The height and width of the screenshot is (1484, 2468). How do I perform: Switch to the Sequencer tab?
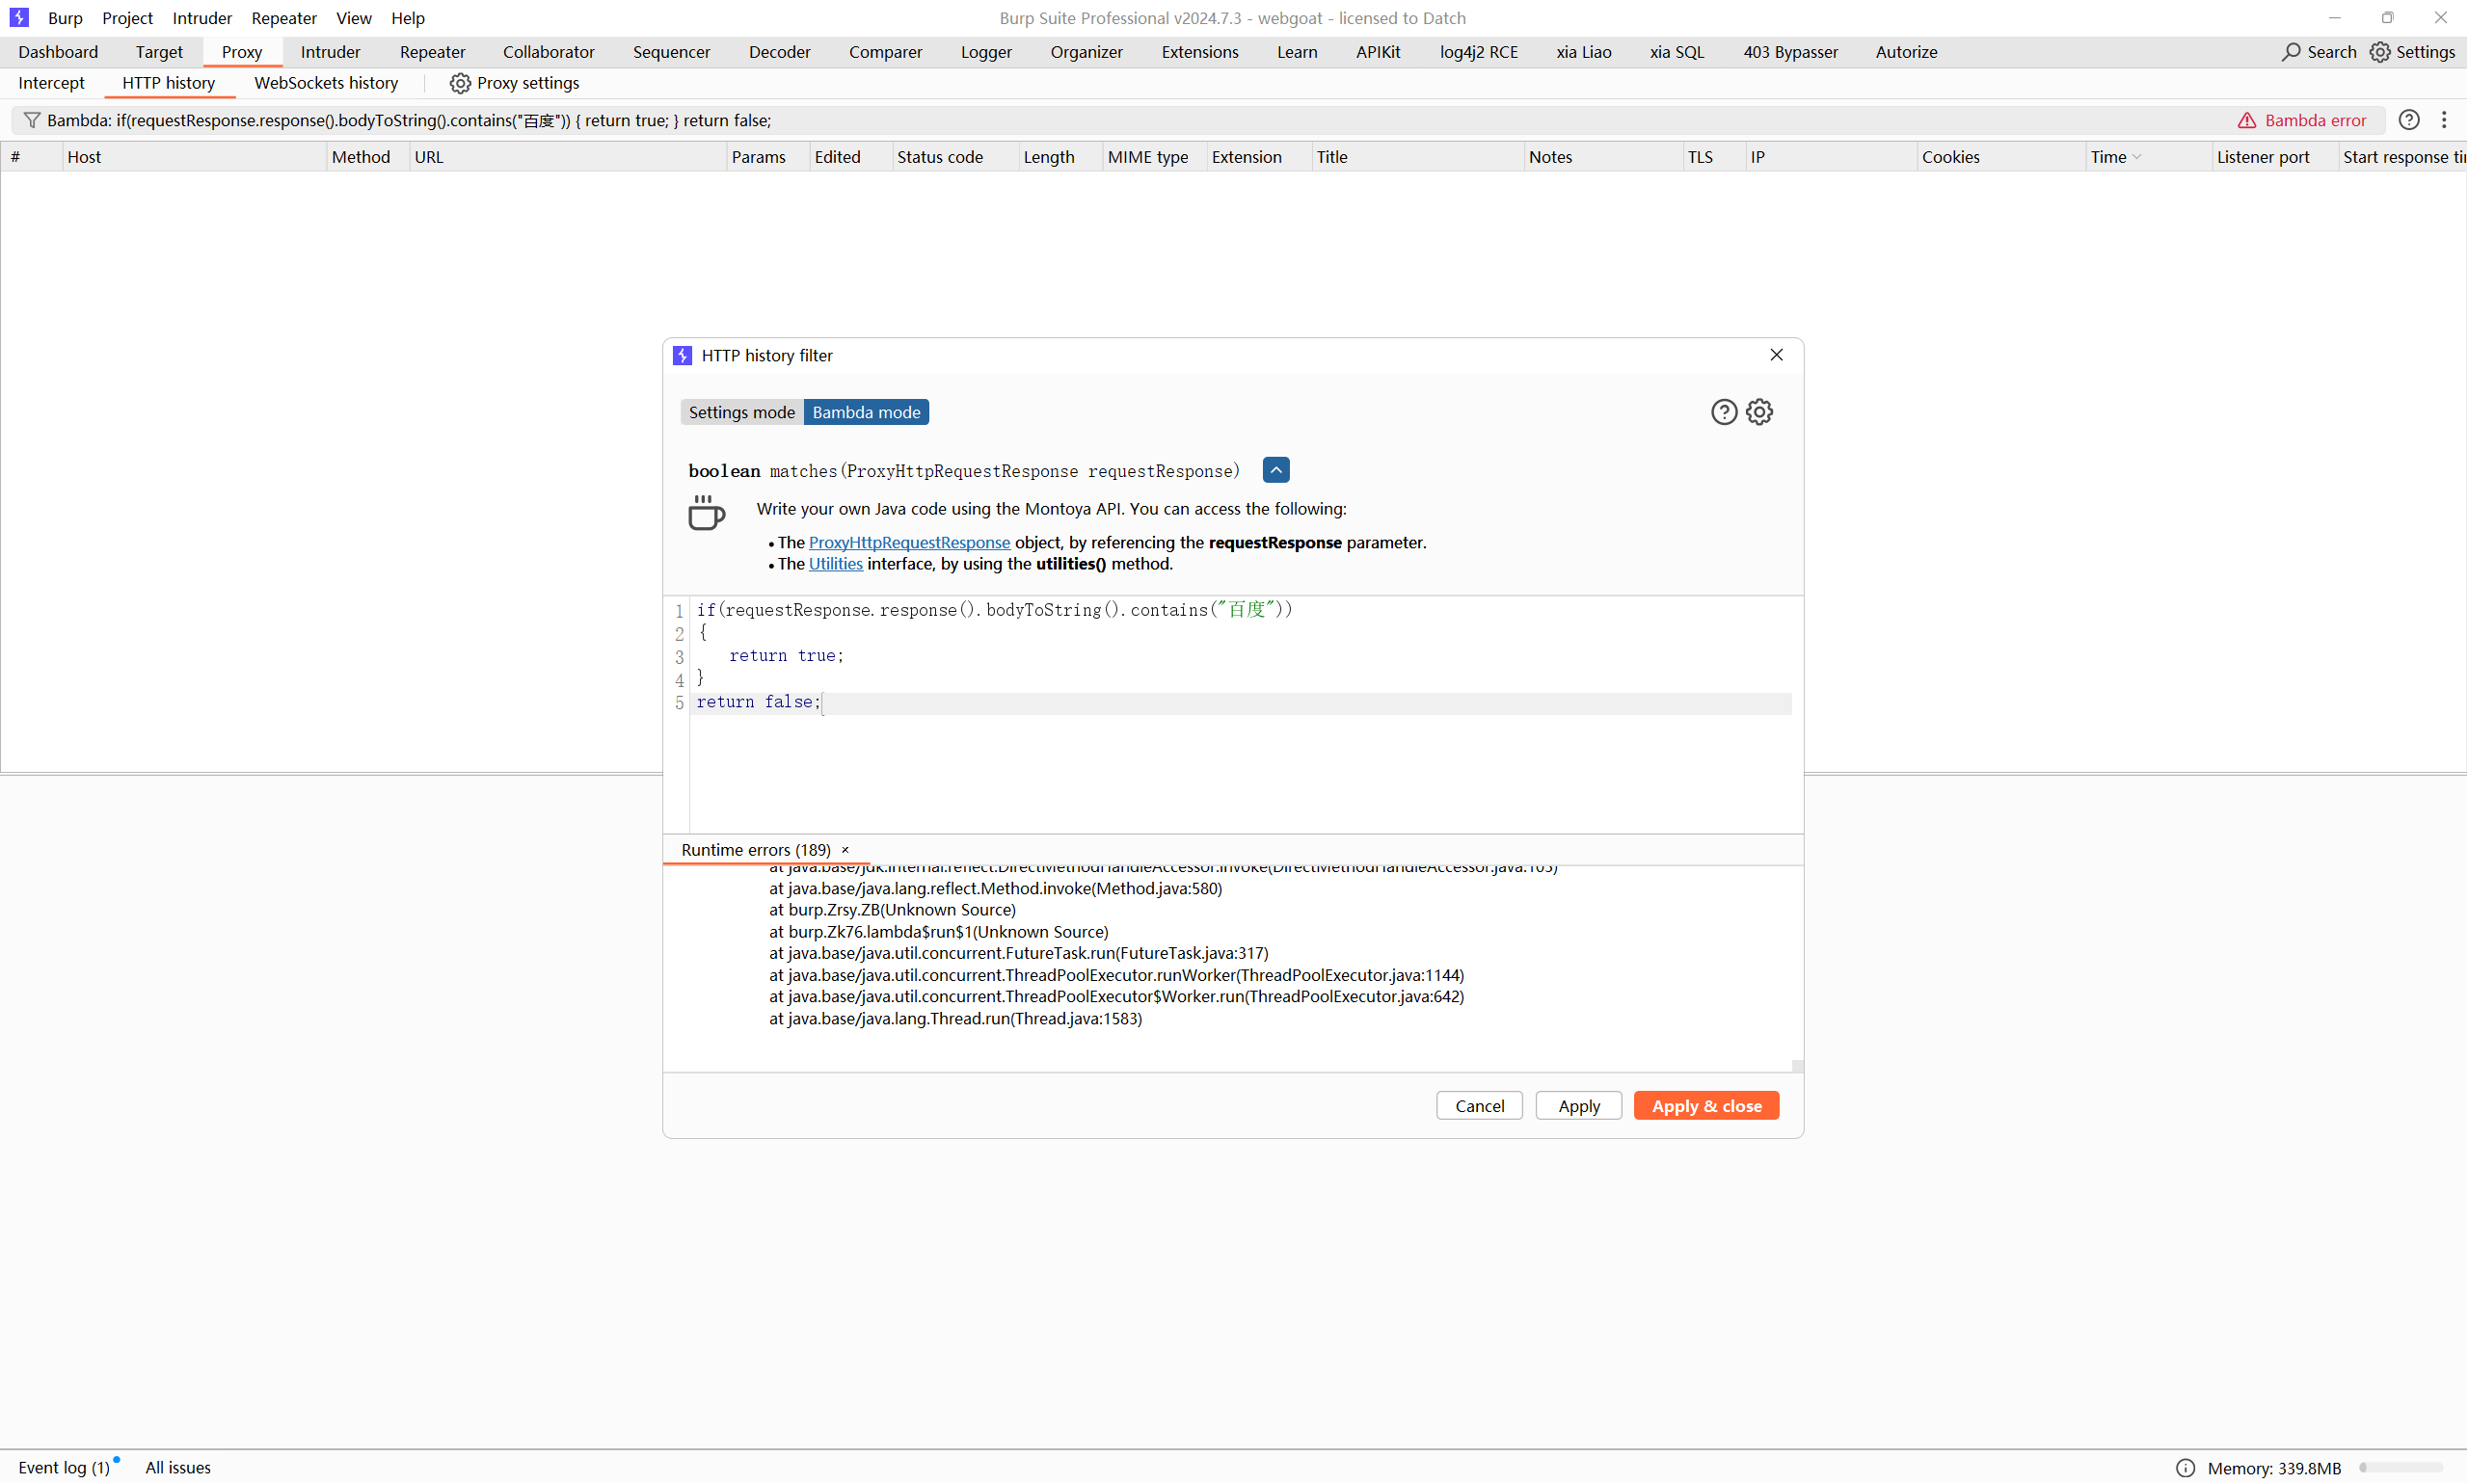pos(671,52)
